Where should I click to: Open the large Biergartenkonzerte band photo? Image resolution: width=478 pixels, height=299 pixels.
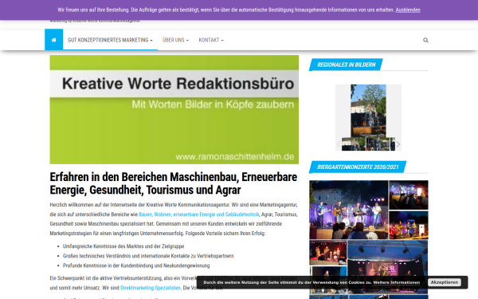(348, 210)
